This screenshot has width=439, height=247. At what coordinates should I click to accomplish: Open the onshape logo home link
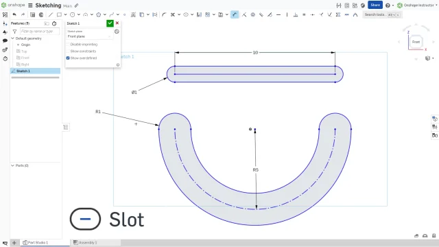[x=13, y=5]
